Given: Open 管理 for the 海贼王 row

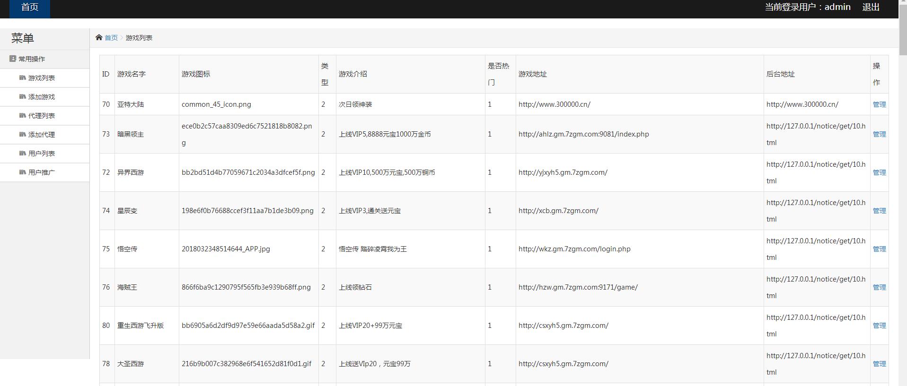Looking at the screenshot, I should (x=879, y=287).
